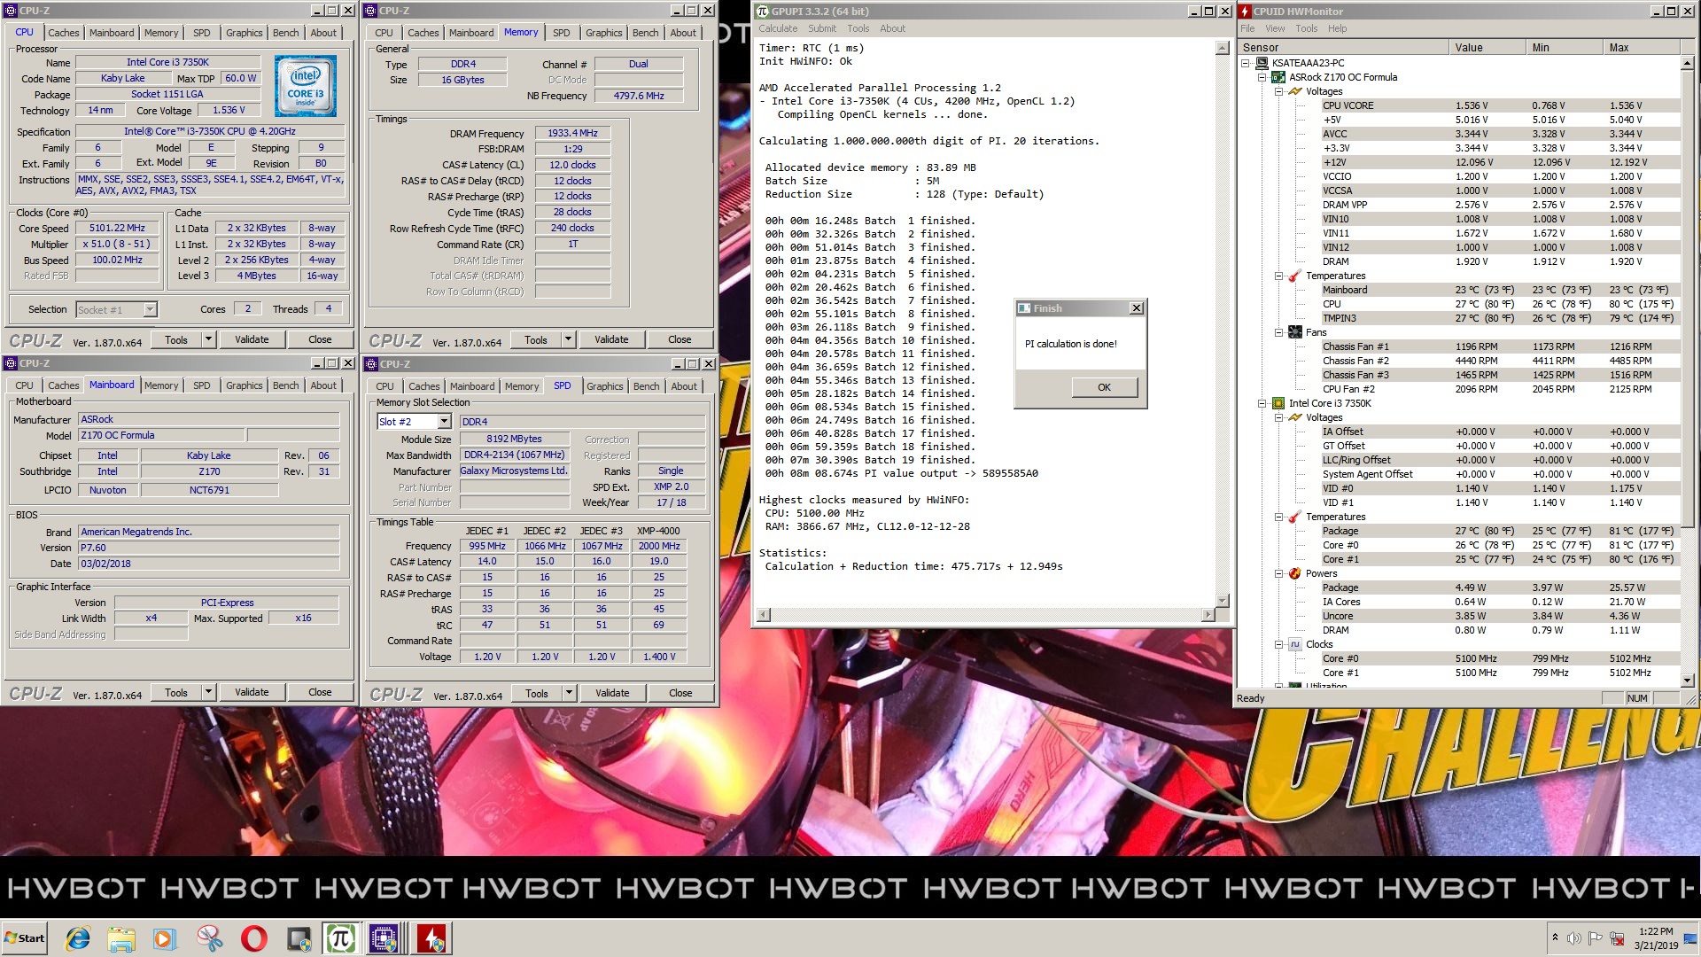Click the Core Speed value 5101.22 MHz
1701x957 pixels.
coord(117,228)
